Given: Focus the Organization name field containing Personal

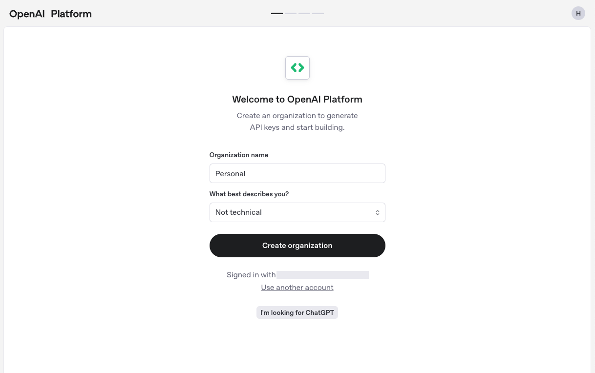Looking at the screenshot, I should click(x=297, y=173).
